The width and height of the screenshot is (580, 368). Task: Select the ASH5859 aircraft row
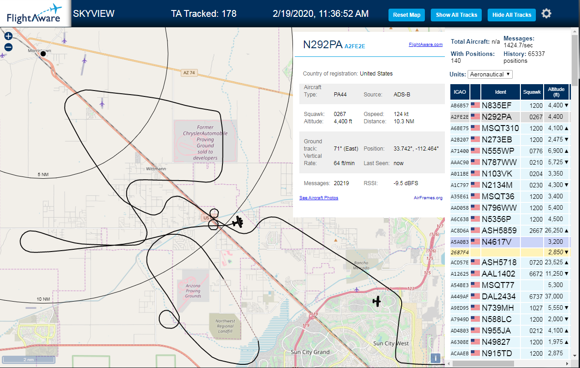[x=510, y=230]
